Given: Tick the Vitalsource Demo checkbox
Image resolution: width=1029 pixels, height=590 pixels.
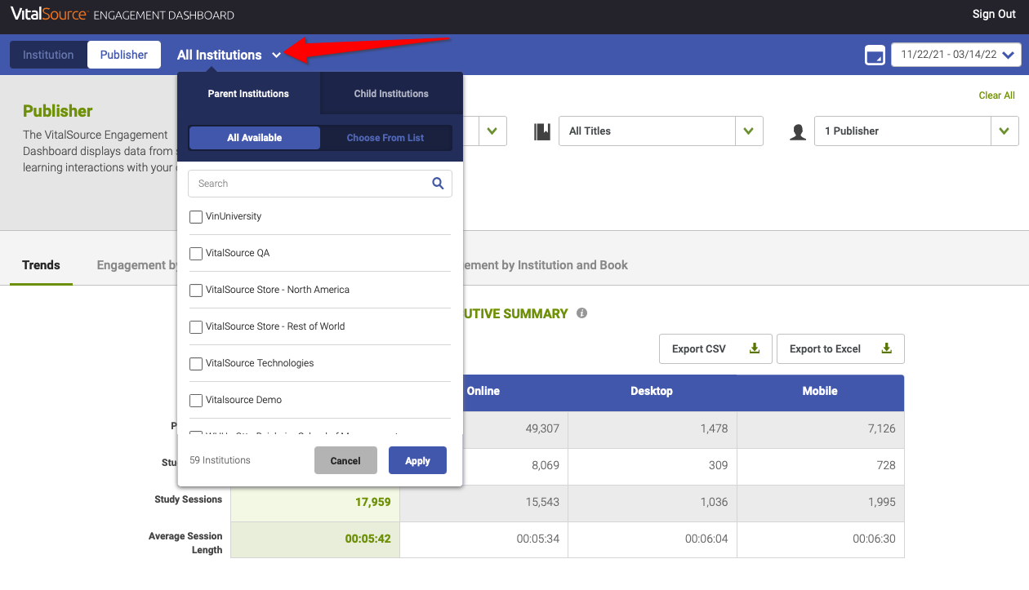Looking at the screenshot, I should (196, 401).
